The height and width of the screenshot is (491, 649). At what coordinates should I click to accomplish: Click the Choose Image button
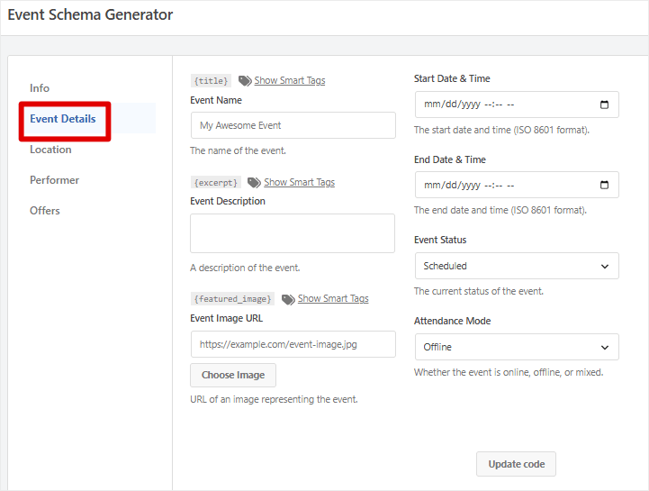(x=233, y=375)
